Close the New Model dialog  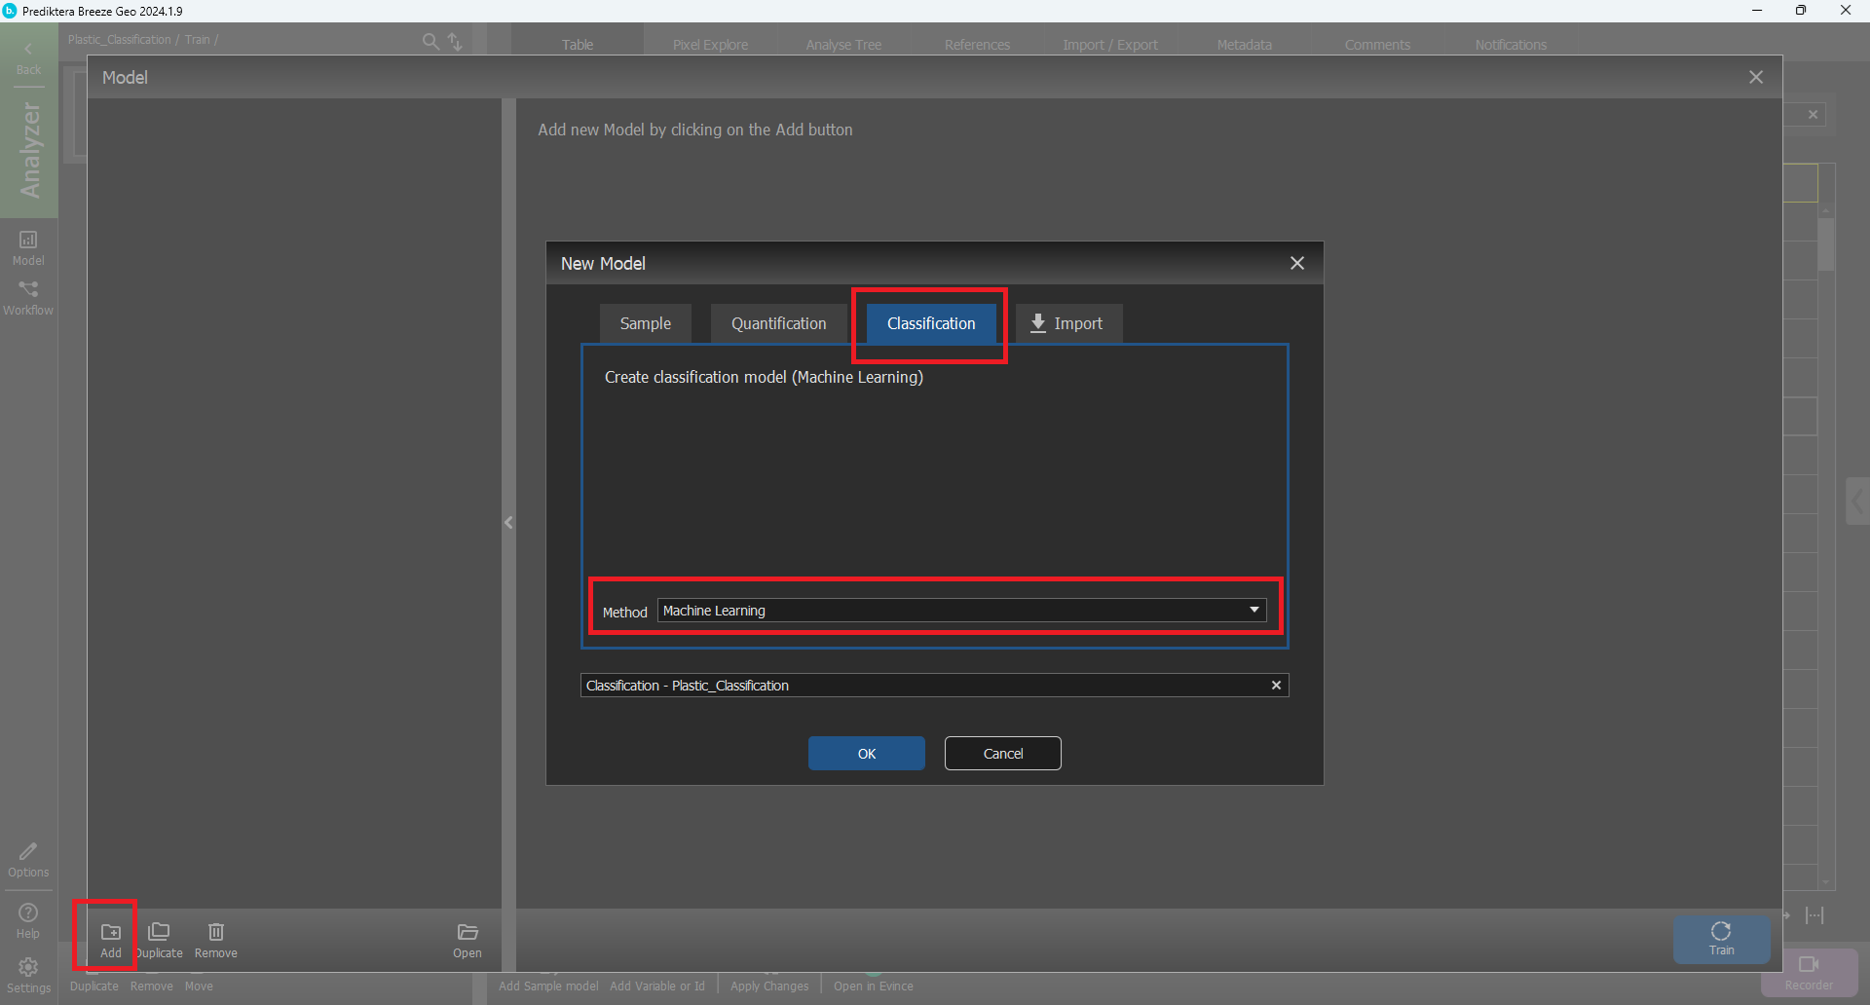pyautogui.click(x=1297, y=264)
